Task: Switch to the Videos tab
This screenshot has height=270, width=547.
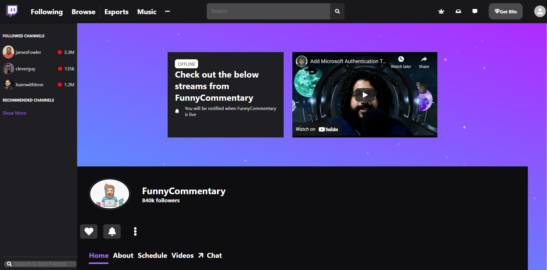Action: coord(182,256)
